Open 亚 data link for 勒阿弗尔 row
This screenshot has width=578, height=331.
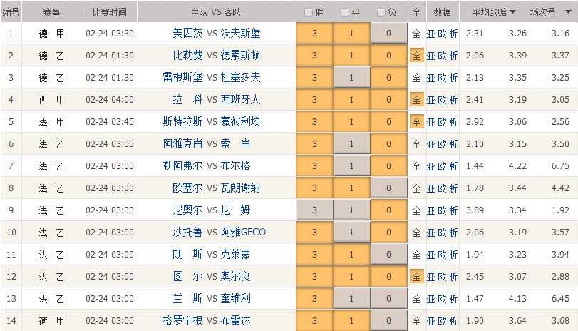(431, 166)
